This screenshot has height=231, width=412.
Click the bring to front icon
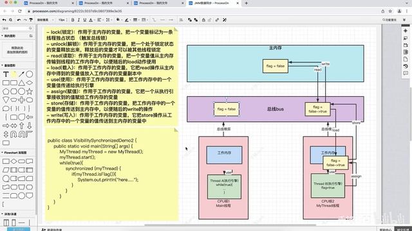[190, 20]
